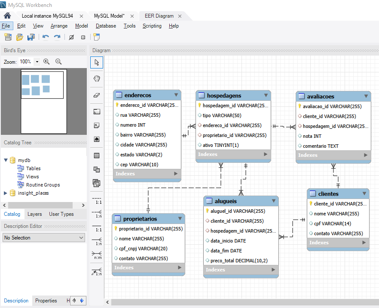This screenshot has height=308, width=379.
Task: Expand Indexes section of alugueis table
Action: (x=272, y=270)
